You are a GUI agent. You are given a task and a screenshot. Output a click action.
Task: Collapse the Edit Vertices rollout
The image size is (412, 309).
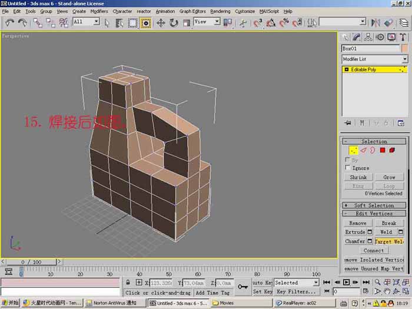pos(374,213)
